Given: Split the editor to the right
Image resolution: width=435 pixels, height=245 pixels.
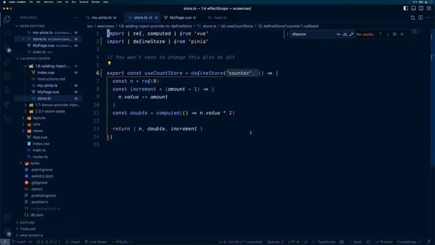Looking at the screenshot, I should pyautogui.click(x=421, y=18).
